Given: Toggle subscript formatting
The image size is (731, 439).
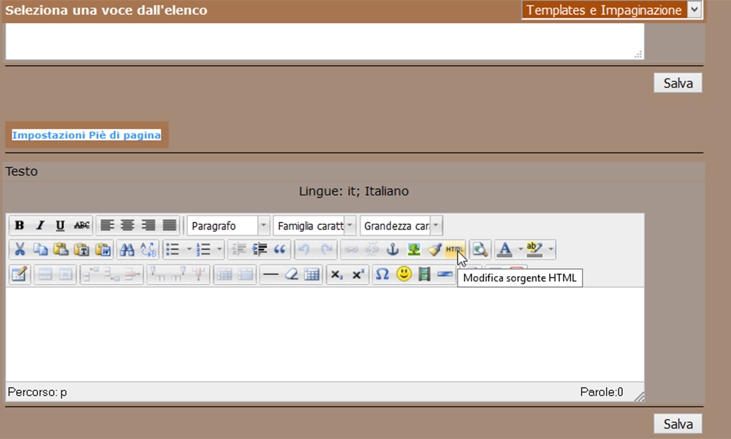Looking at the screenshot, I should coord(336,274).
